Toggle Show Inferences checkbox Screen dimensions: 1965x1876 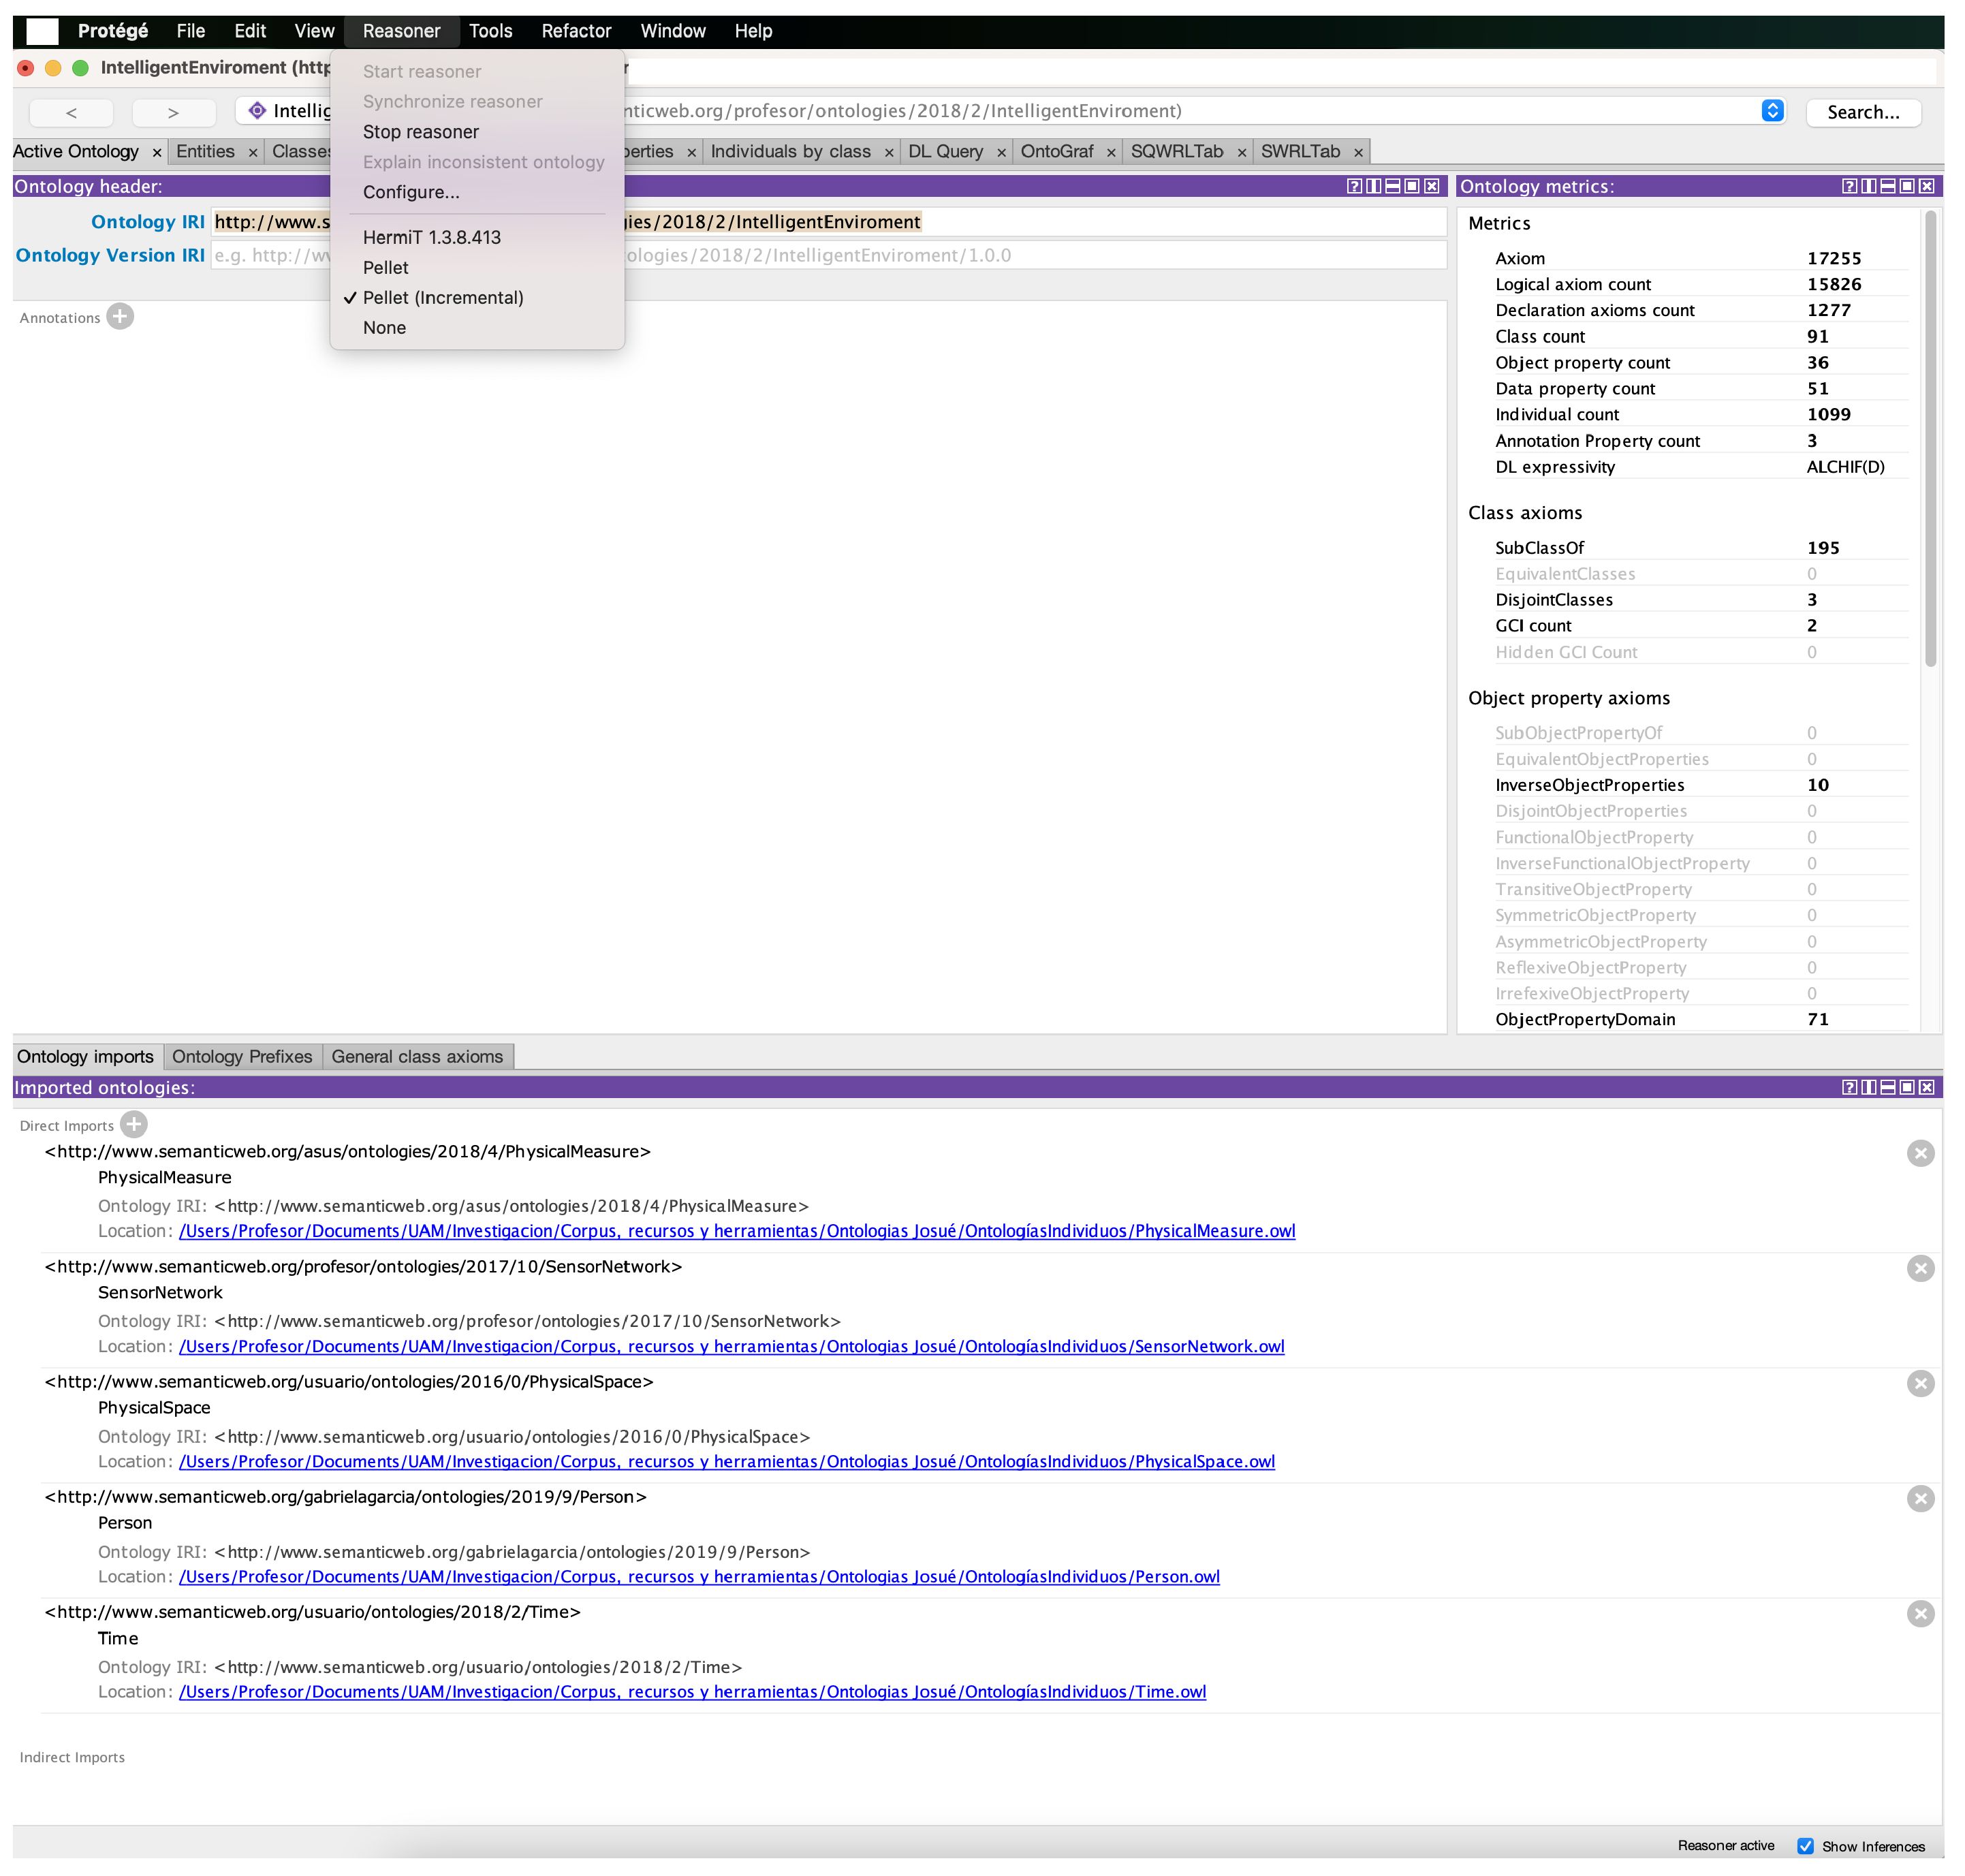[1805, 1846]
